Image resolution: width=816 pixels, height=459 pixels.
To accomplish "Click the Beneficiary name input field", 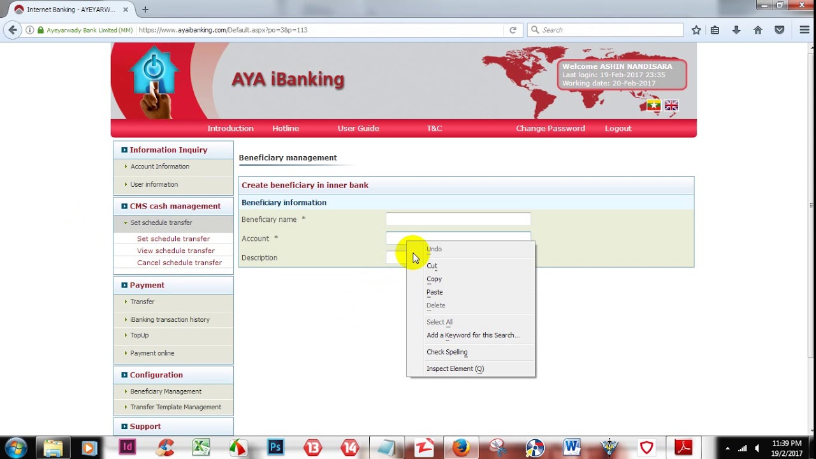I will [458, 219].
